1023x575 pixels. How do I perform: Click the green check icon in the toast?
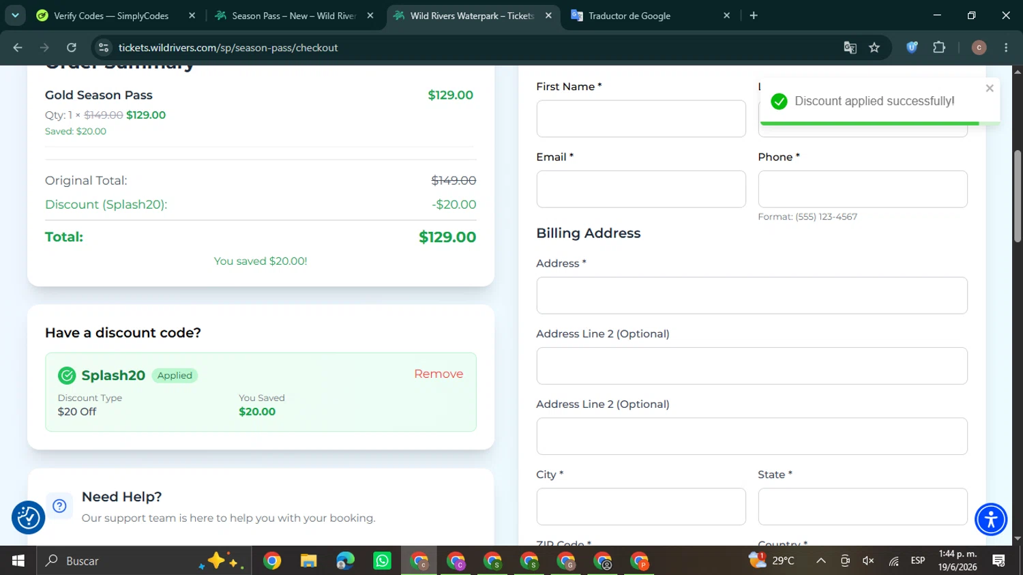coord(779,102)
